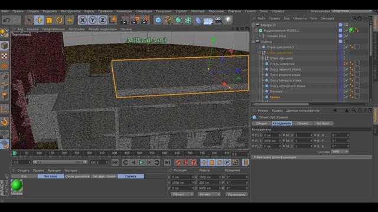Toggle the X axis lock
This screenshot has width=378, height=212.
pos(83,20)
